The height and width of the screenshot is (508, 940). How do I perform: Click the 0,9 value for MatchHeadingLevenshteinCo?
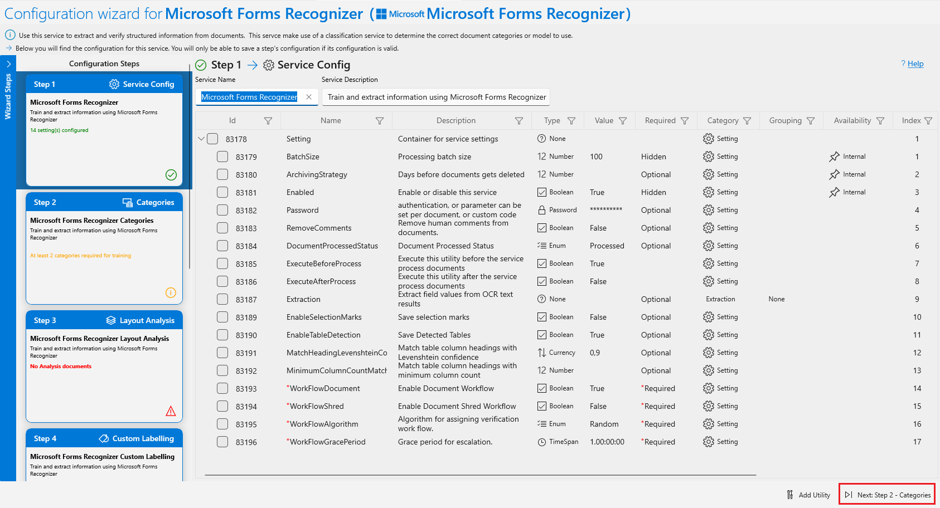pos(595,353)
